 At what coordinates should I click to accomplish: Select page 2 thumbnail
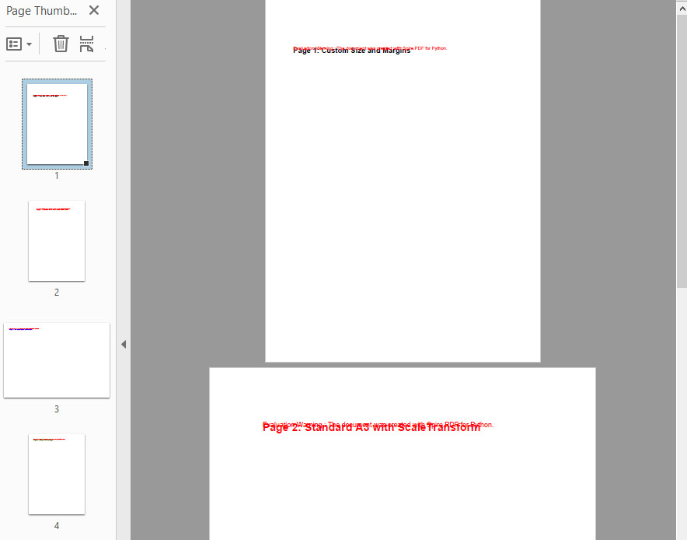coord(57,241)
